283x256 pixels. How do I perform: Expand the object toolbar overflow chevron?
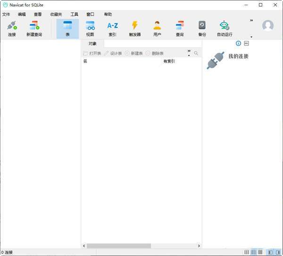pos(189,51)
